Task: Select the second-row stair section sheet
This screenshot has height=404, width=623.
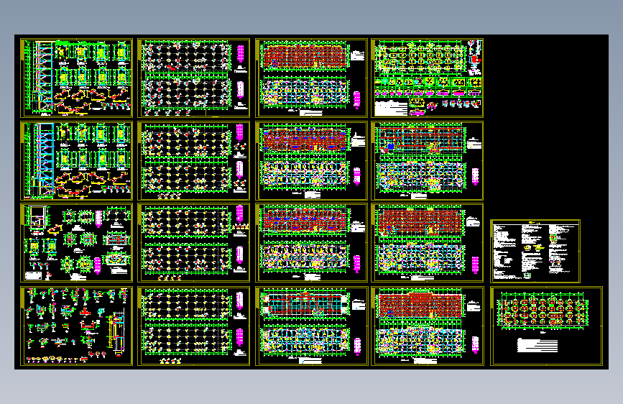Action: tap(76, 160)
